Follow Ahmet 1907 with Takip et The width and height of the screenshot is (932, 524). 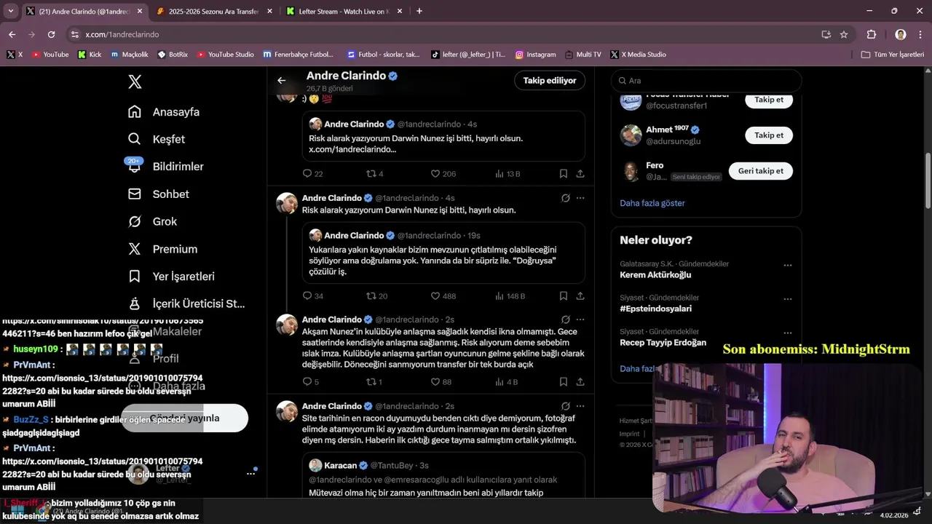(x=768, y=135)
